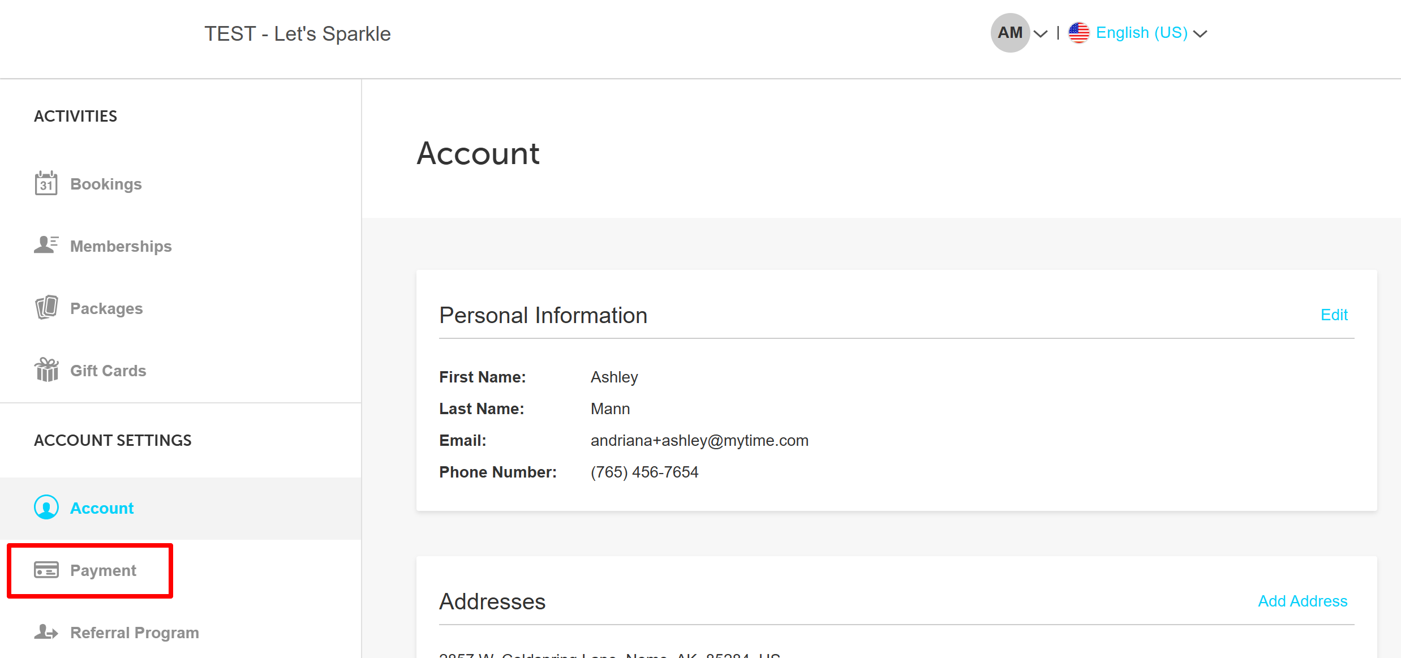Click the Bookings calendar icon
The width and height of the screenshot is (1401, 658).
(46, 183)
